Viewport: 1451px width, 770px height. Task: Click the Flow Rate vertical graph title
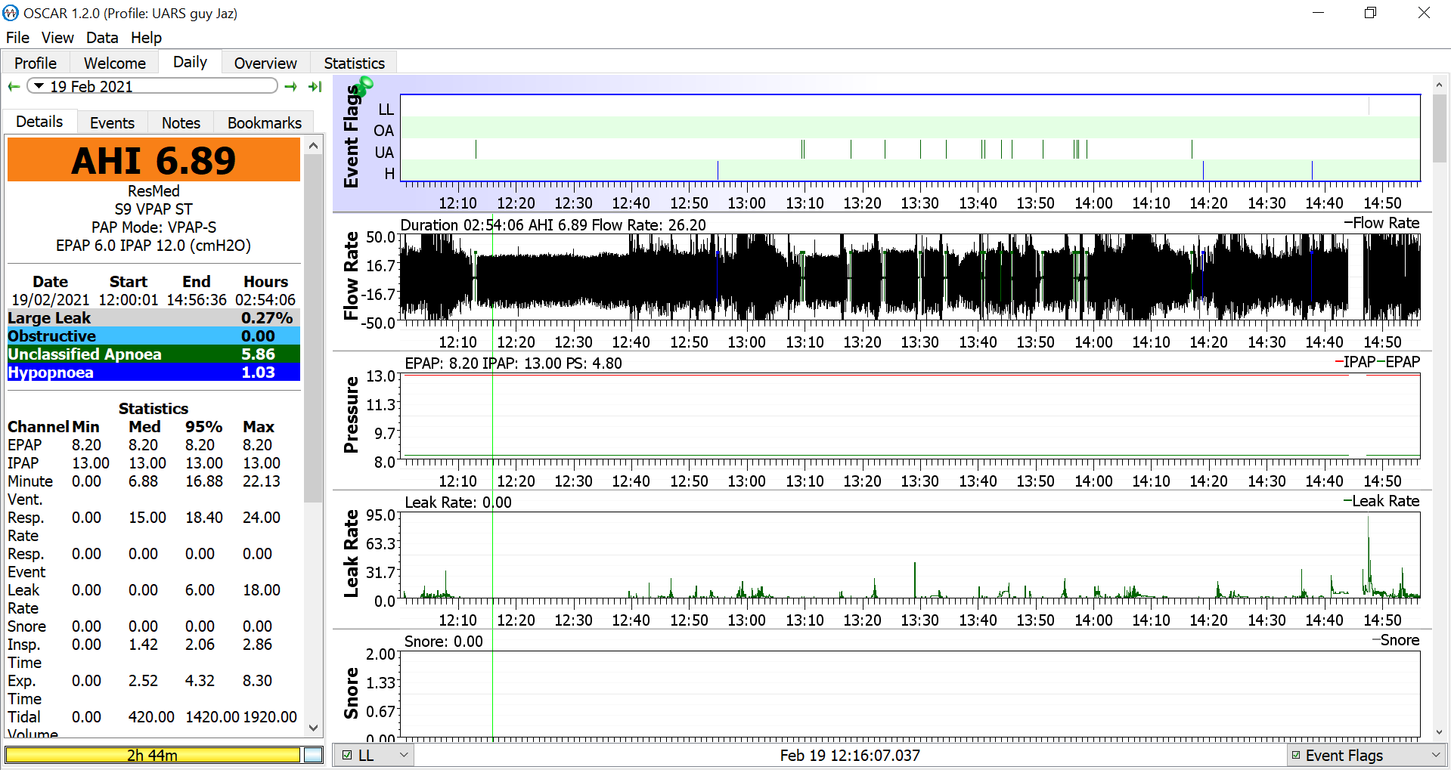point(352,275)
